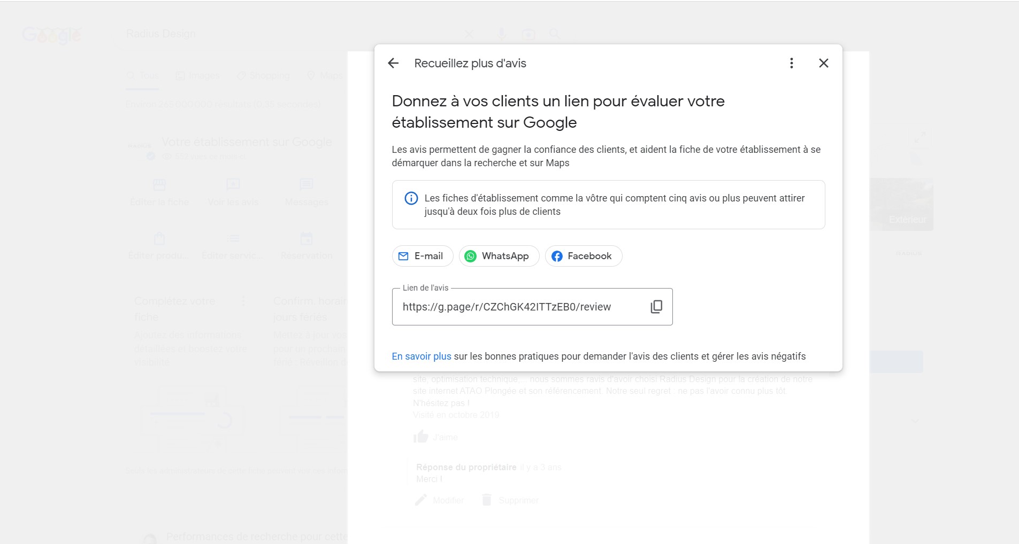Click the Complétez votre fiche card title
Image resolution: width=1019 pixels, height=544 pixels.
(x=174, y=309)
